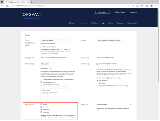Screen dimensions: 160x121
Task: Toggle the 1 pass wipe checkbox
Action: (x=41, y=107)
